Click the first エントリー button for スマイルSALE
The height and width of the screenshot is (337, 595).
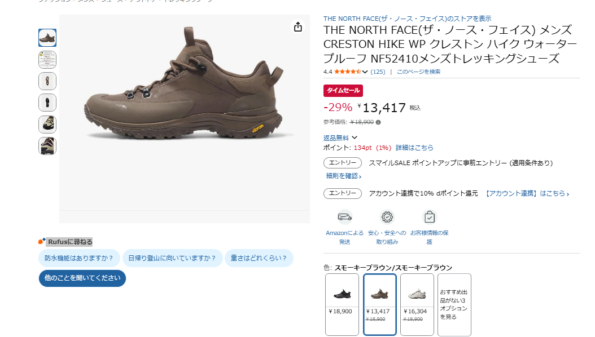click(x=342, y=163)
